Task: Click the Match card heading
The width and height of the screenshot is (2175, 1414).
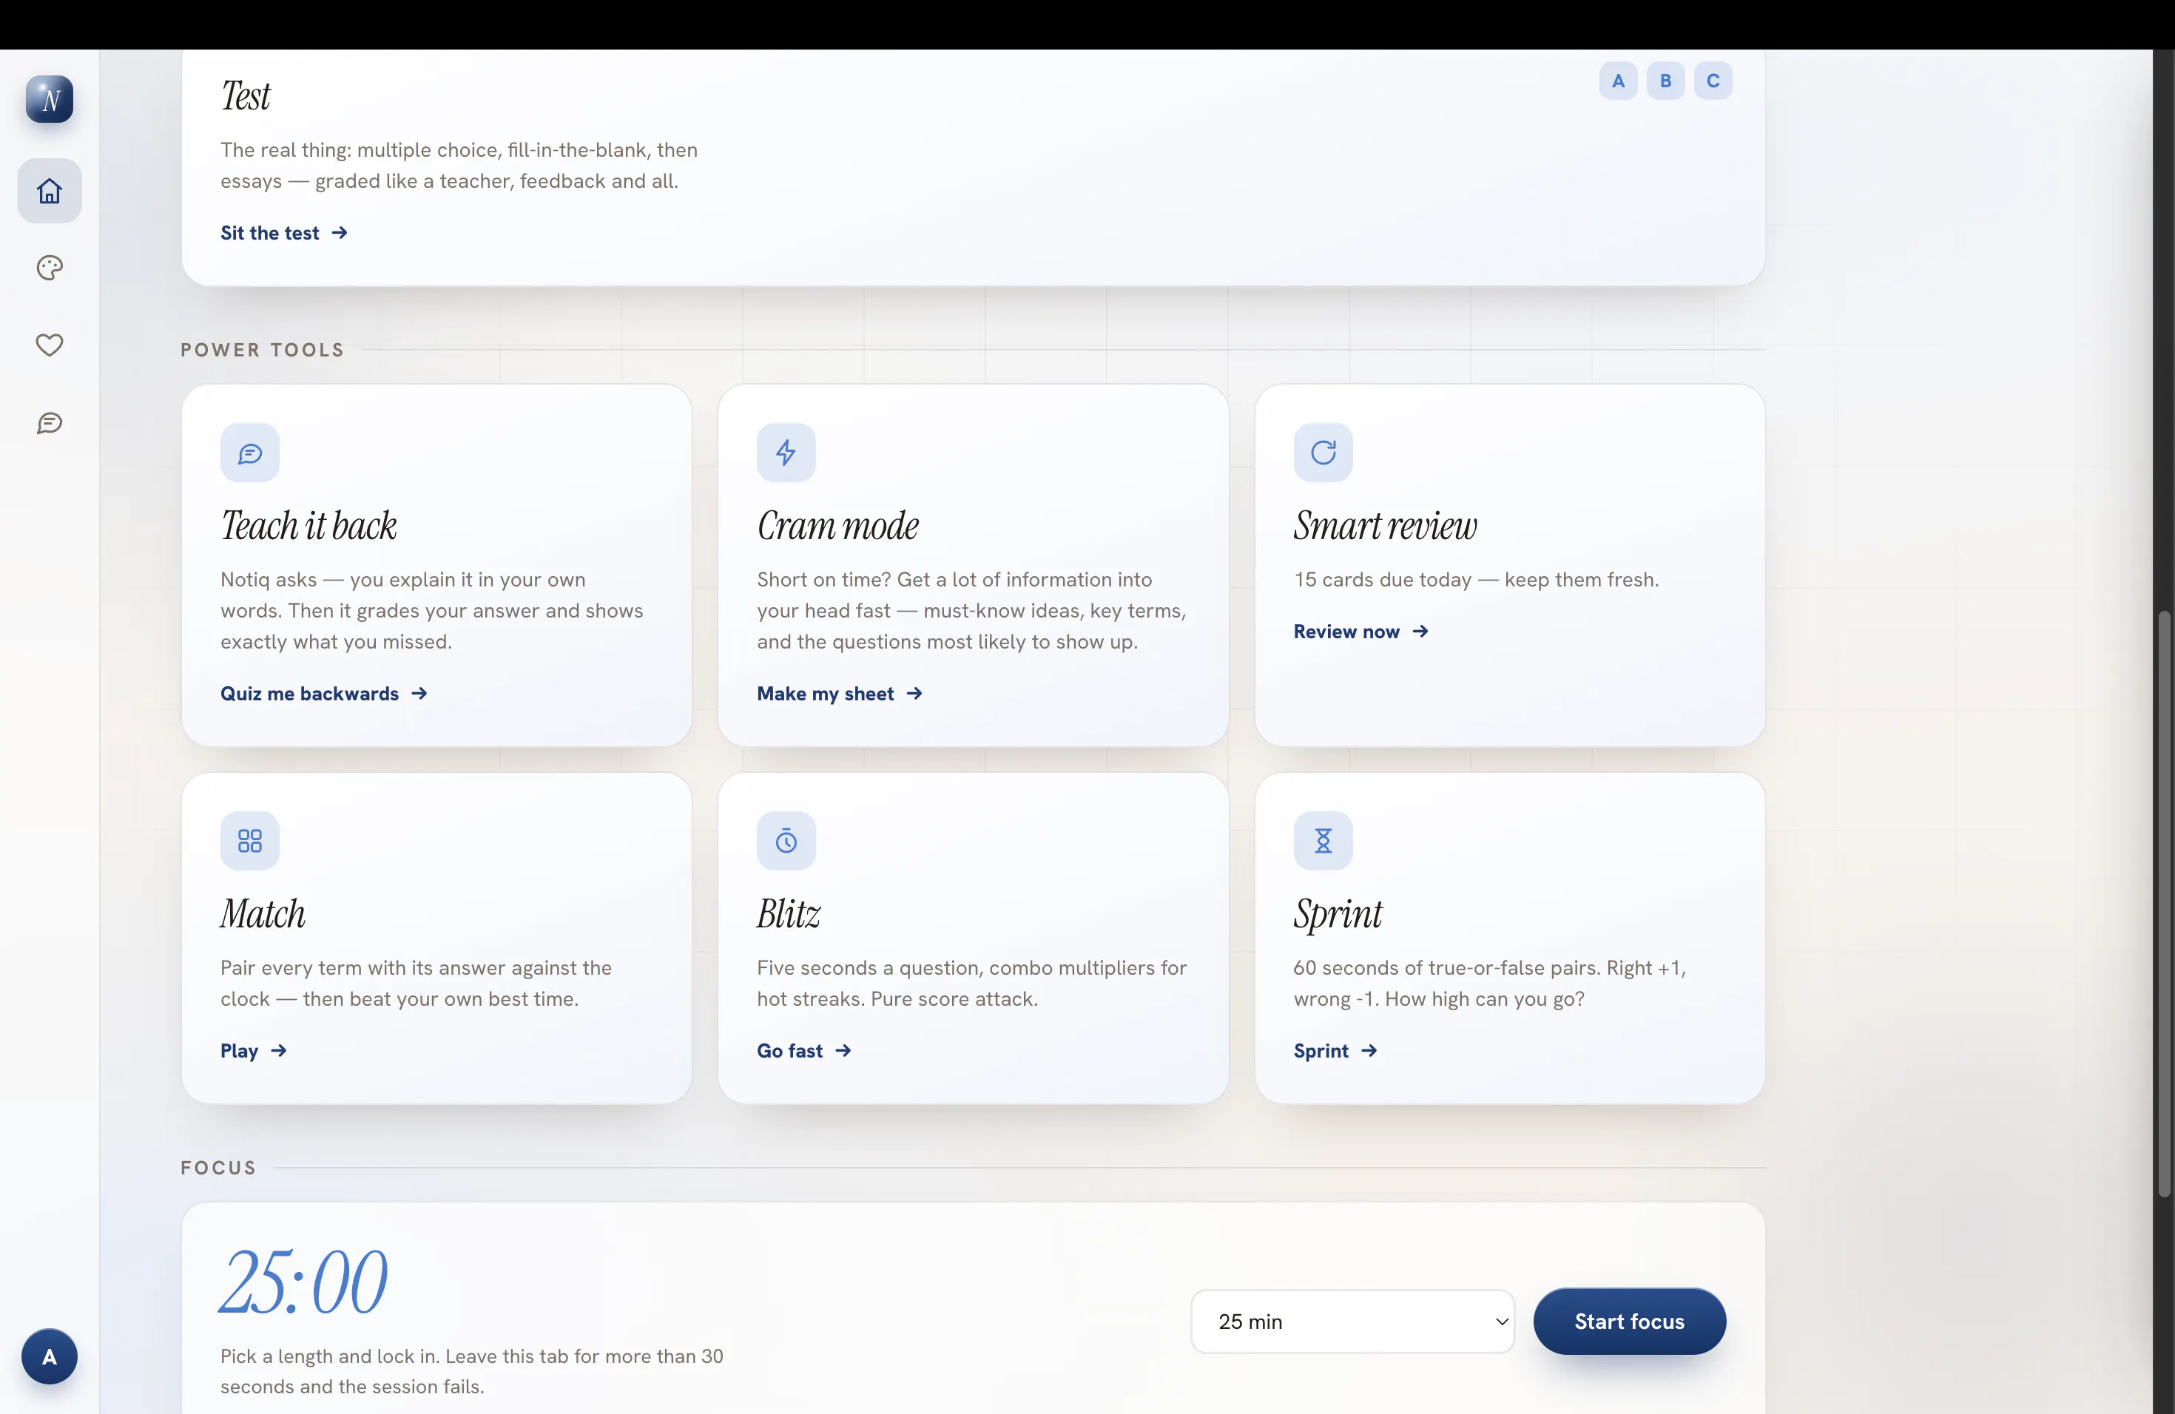Action: pyautogui.click(x=263, y=914)
